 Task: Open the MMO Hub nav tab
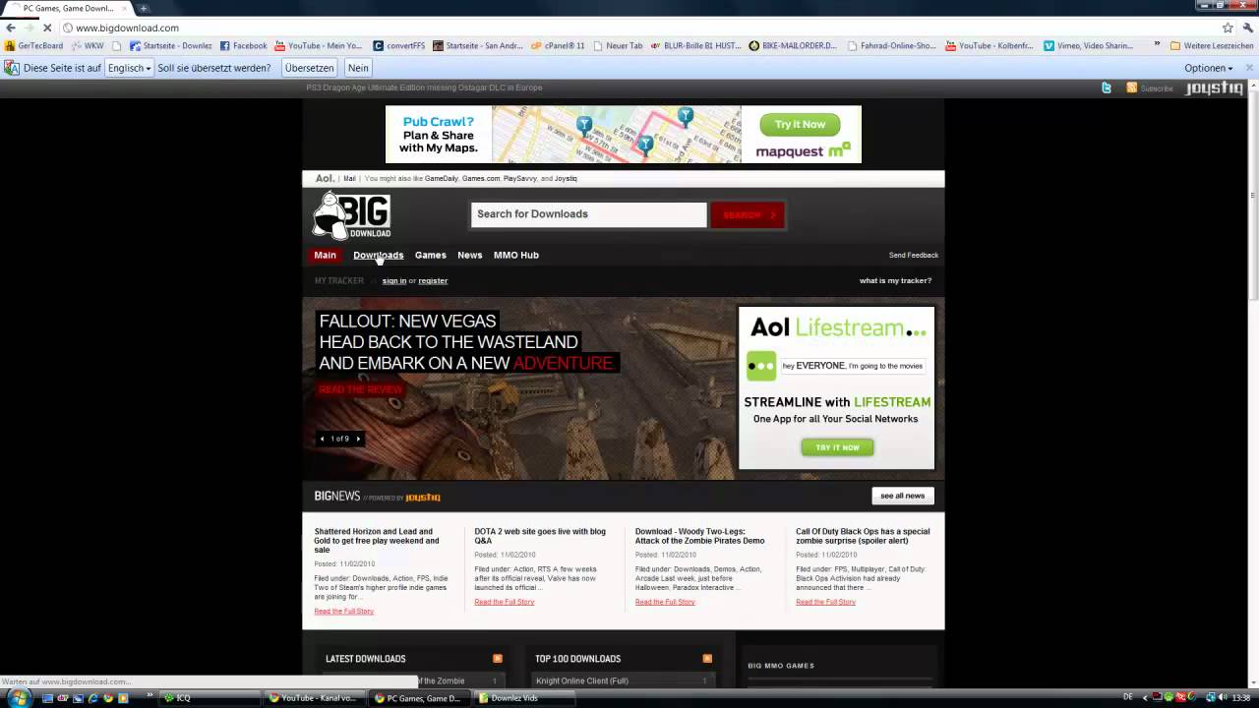coord(515,255)
